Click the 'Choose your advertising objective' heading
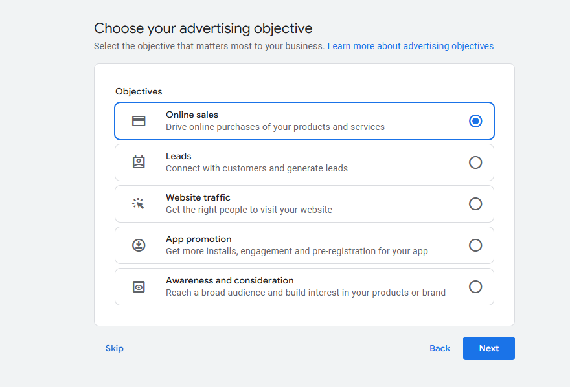 [x=203, y=28]
